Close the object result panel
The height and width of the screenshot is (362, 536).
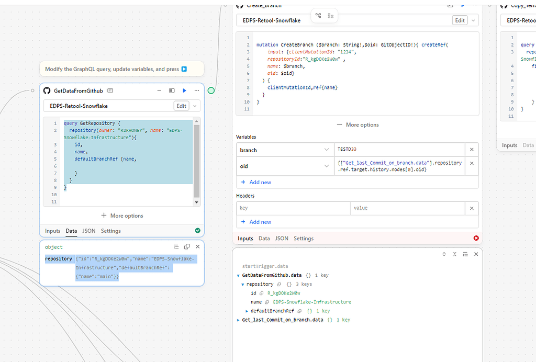(x=197, y=246)
